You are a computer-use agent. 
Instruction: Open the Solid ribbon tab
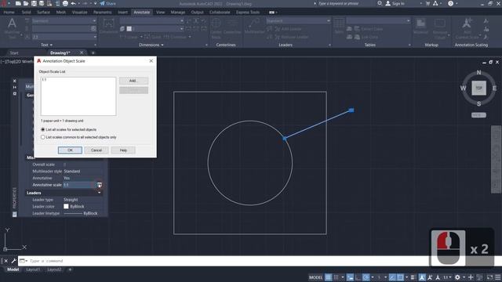26,13
